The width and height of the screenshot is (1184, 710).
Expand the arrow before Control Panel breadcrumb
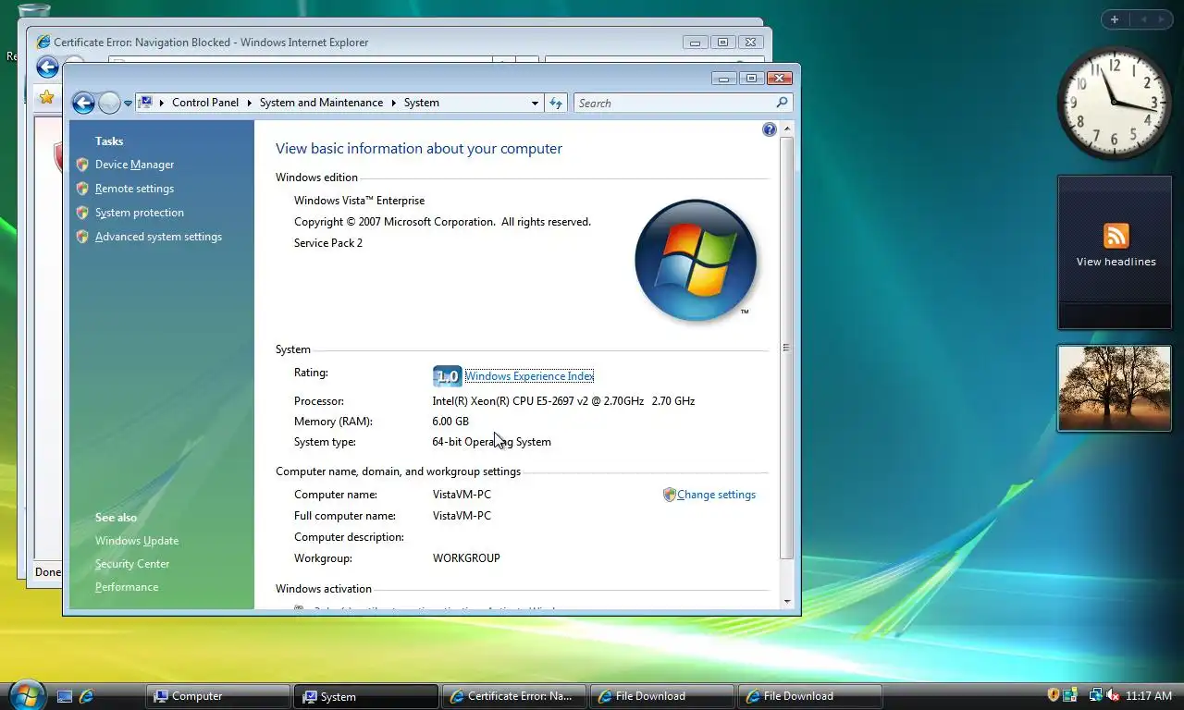pyautogui.click(x=162, y=103)
